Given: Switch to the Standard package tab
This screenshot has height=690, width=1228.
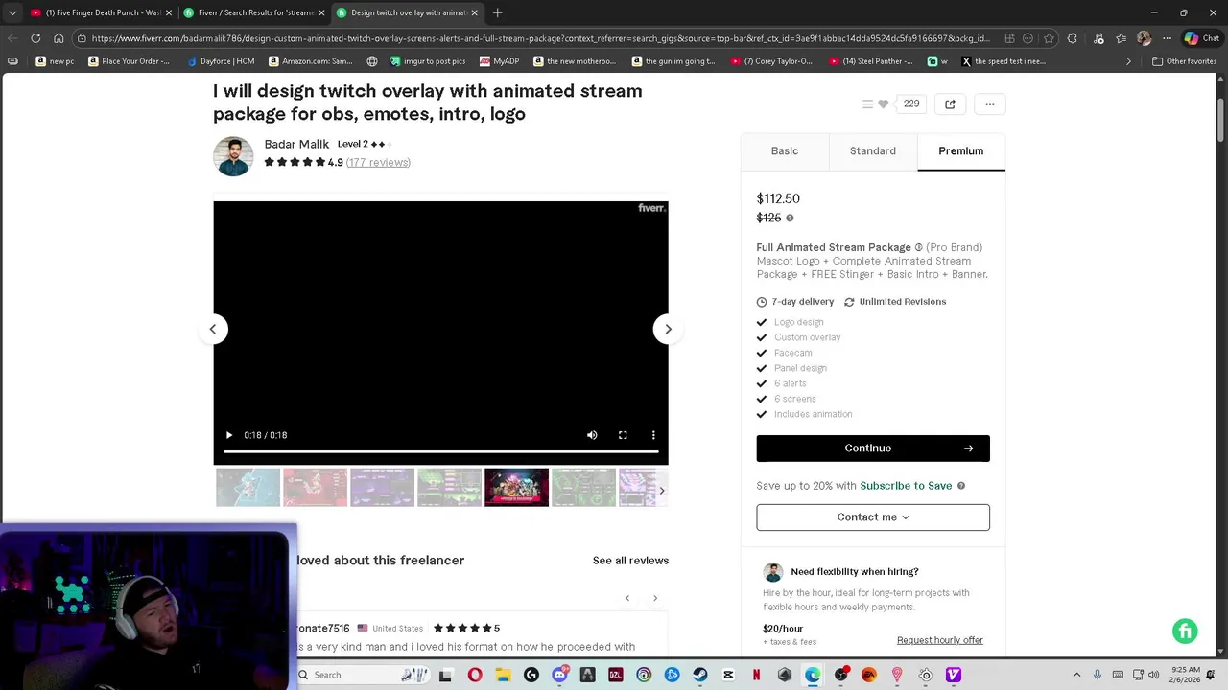Looking at the screenshot, I should coord(872,150).
